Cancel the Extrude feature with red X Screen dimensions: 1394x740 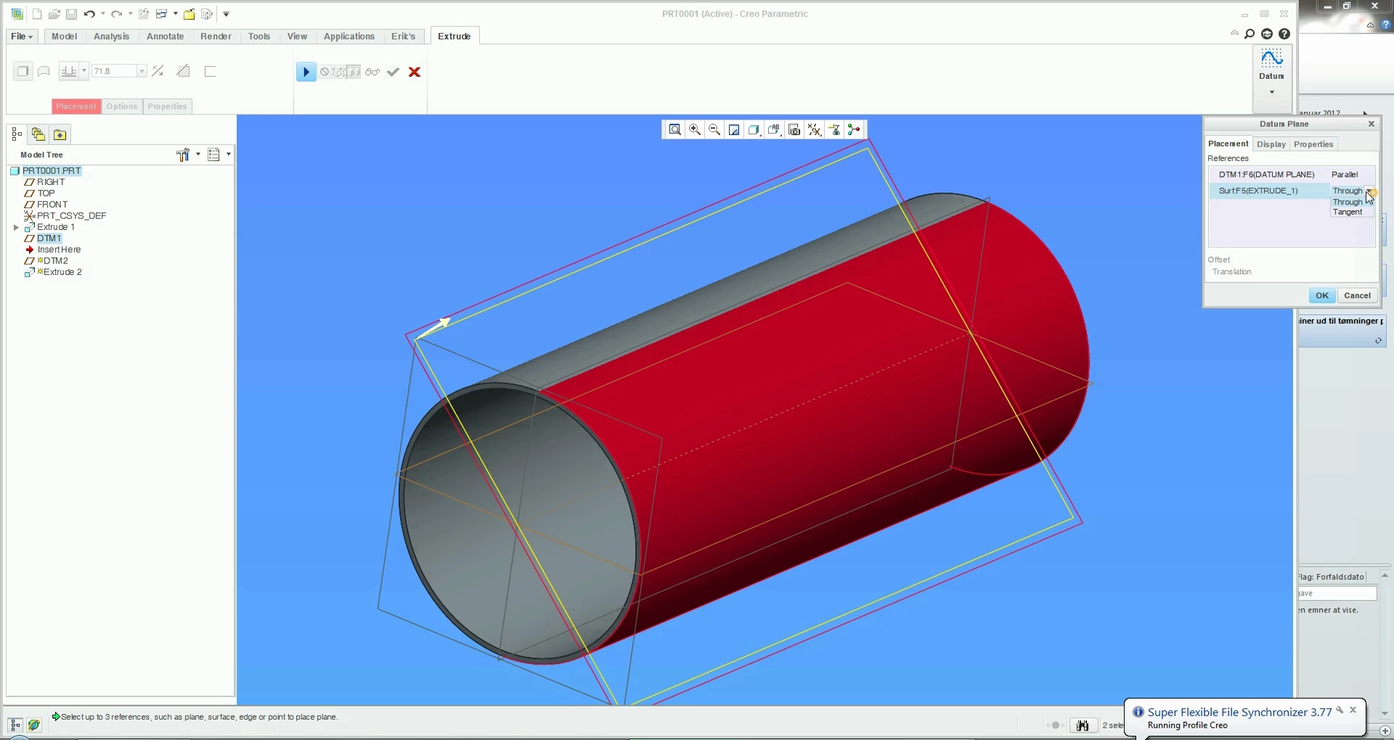tap(415, 72)
